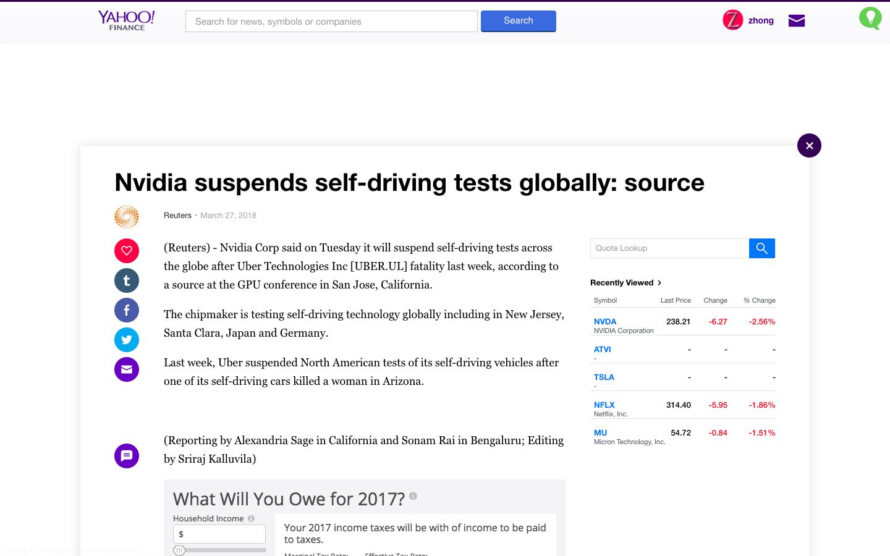Image resolution: width=890 pixels, height=556 pixels.
Task: Open the NVDA quote link
Action: pyautogui.click(x=605, y=321)
